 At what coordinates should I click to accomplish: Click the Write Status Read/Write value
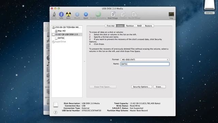[x=135, y=106]
